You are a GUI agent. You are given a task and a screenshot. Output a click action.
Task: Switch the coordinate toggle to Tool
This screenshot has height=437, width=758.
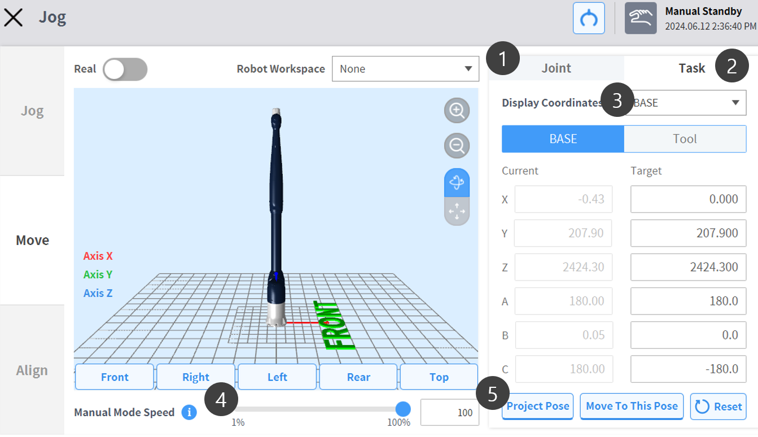[685, 139]
